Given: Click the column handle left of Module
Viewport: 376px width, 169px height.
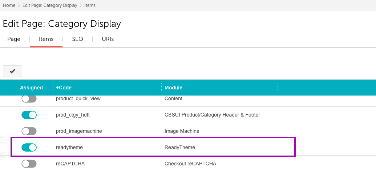Looking at the screenshot, I should pyautogui.click(x=162, y=88).
